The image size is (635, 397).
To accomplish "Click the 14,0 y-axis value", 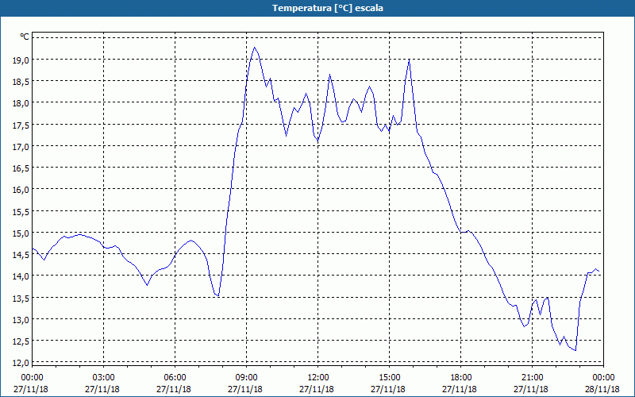I will pos(21,276).
